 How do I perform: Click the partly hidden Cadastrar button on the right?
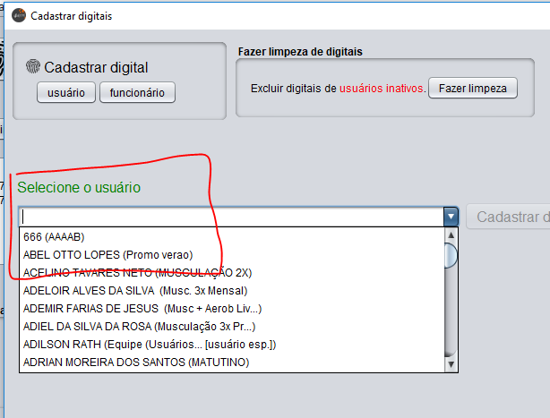[x=509, y=217]
